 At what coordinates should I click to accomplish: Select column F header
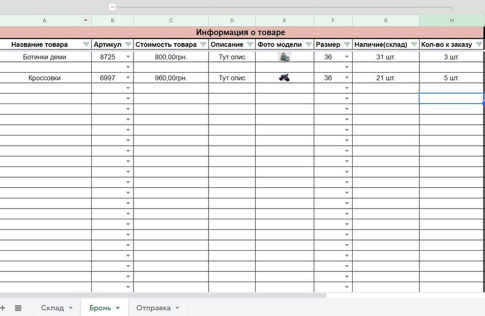[333, 20]
